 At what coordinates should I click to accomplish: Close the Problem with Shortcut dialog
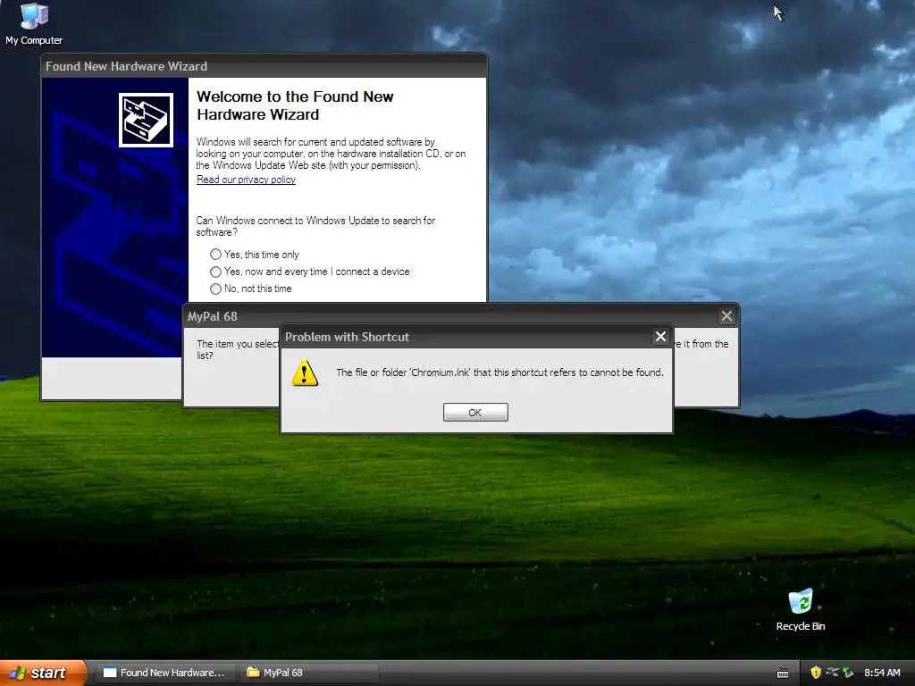[x=660, y=337]
